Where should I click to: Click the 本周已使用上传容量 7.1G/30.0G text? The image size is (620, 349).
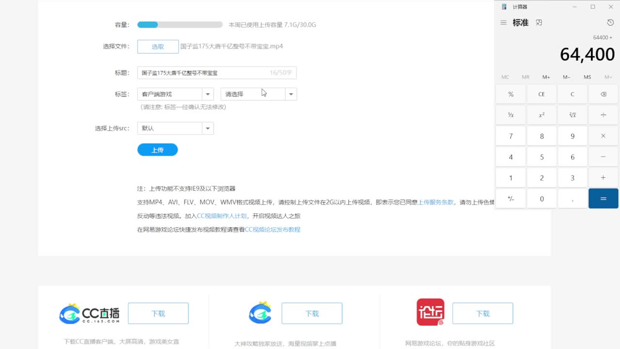pos(272,25)
